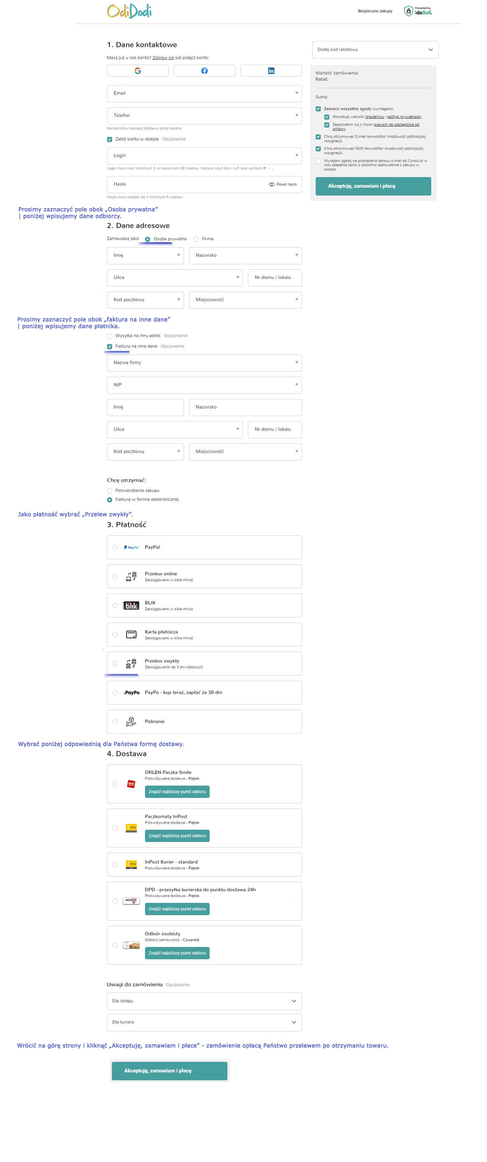Find nearest pickup point for Paczkomaty InPost

coord(177,836)
